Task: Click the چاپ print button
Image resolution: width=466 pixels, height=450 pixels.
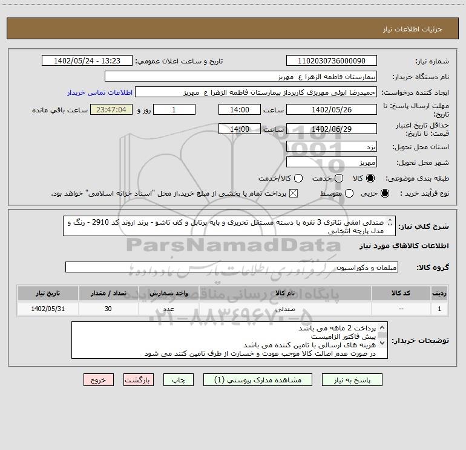Action: [179, 380]
